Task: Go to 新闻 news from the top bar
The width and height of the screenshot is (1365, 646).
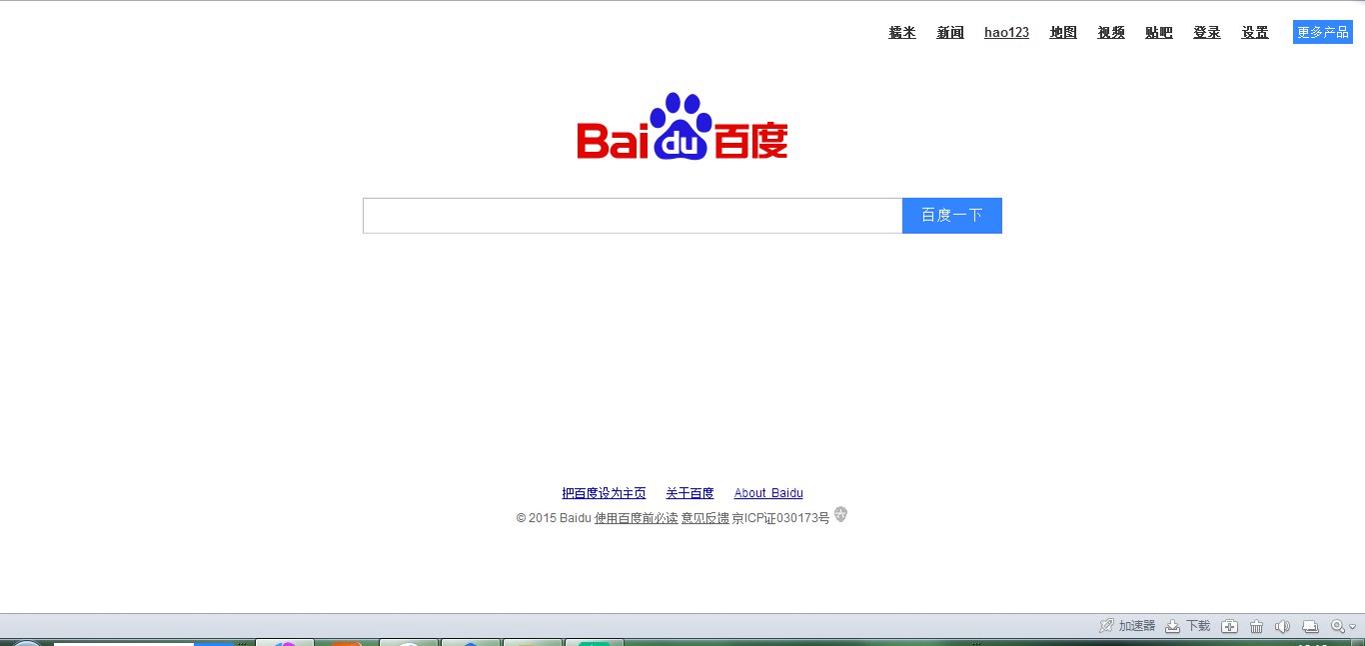Action: (949, 32)
